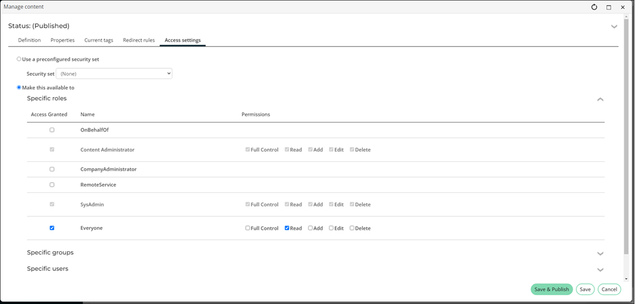Viewport: 635px width, 304px height.
Task: Click the Access Granted column header
Action: click(49, 115)
